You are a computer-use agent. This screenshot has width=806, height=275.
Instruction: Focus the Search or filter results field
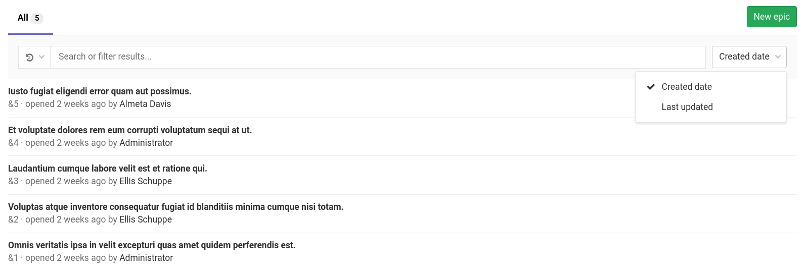click(377, 57)
